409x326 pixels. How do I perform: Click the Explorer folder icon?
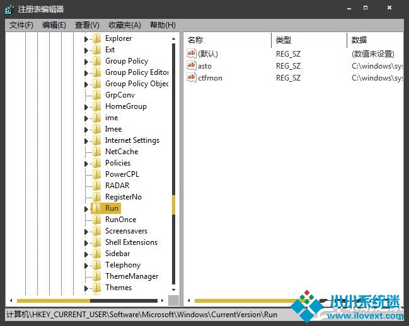(97, 38)
